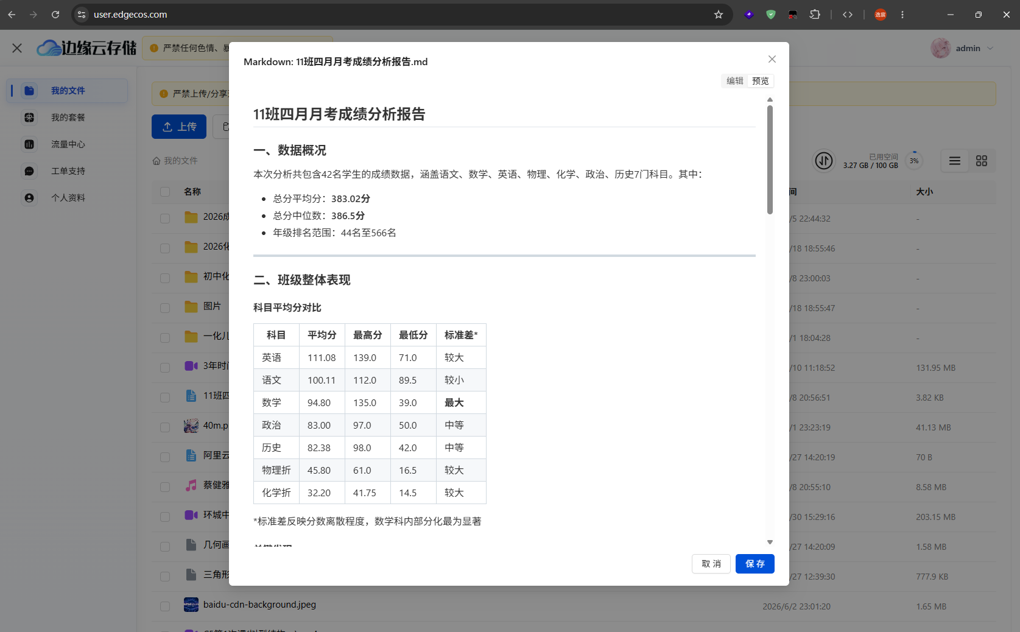Image resolution: width=1020 pixels, height=632 pixels.
Task: Click the 40m.p image thumbnail
Action: 191,426
